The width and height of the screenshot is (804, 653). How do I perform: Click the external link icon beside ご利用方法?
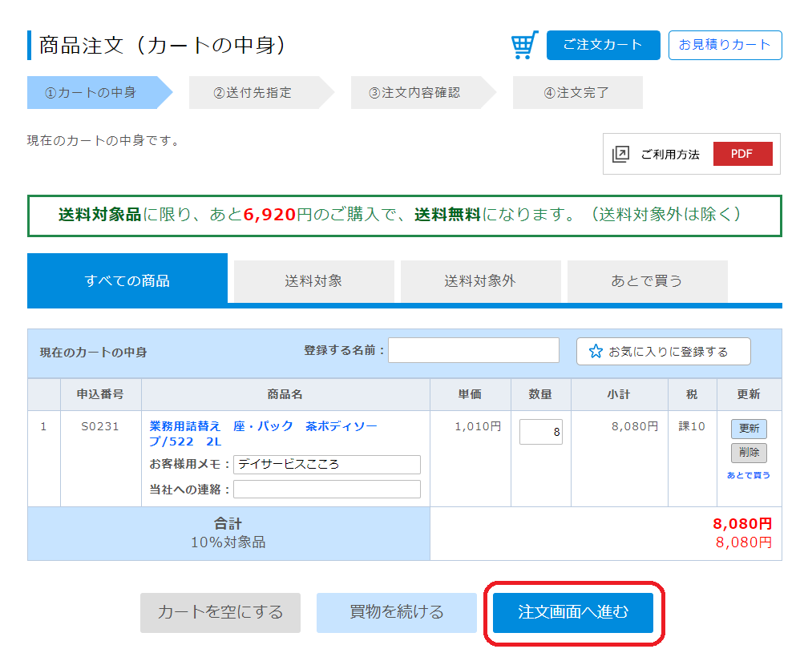[620, 154]
